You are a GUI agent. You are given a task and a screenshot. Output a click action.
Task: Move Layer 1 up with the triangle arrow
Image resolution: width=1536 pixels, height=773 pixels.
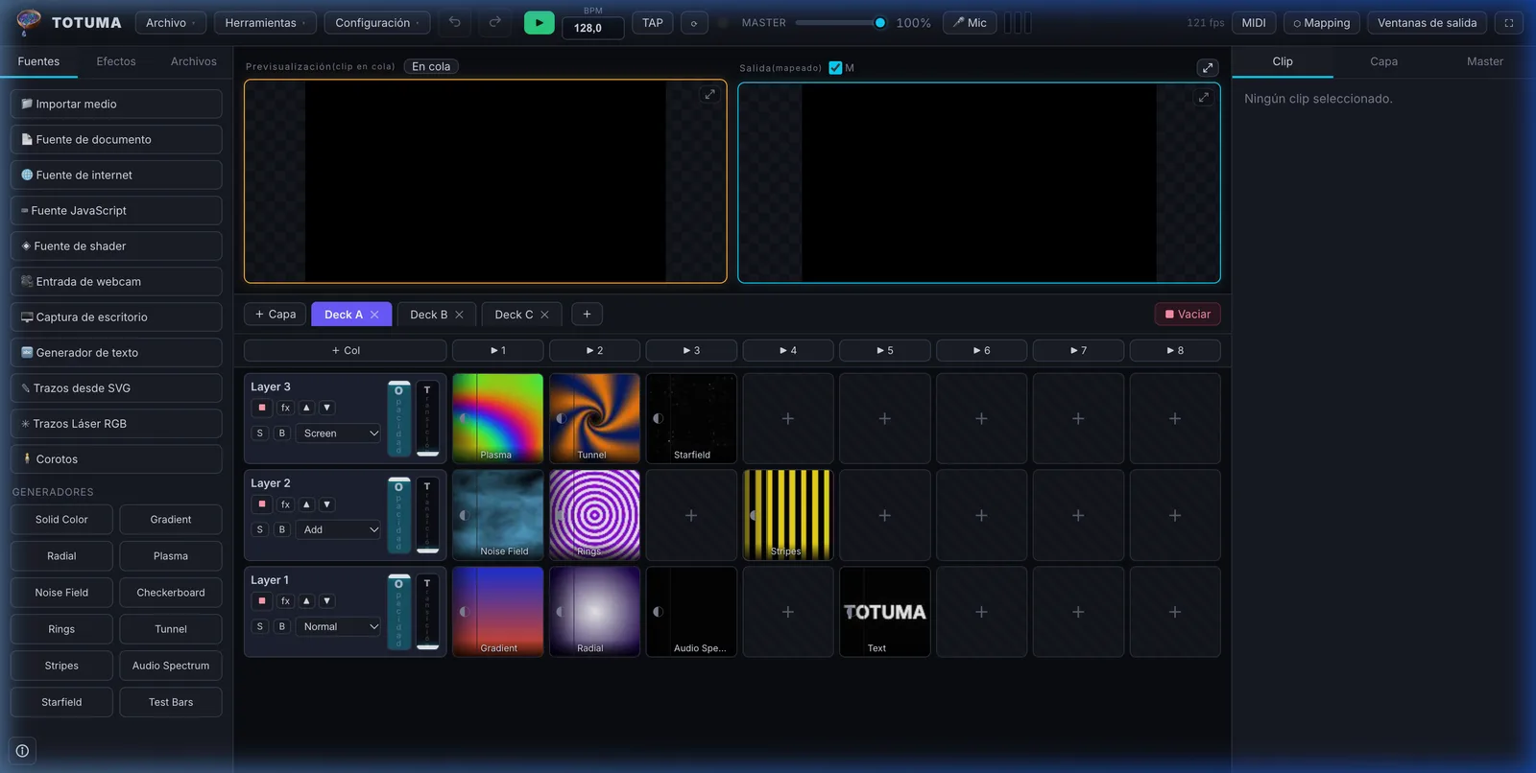tap(306, 601)
